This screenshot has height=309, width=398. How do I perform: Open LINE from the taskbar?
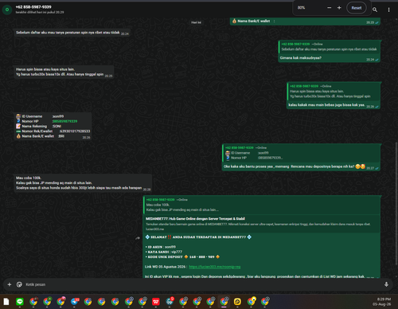(x=20, y=302)
